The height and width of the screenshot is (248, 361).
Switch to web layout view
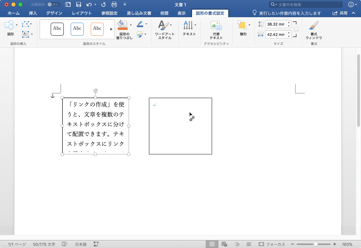click(x=224, y=244)
